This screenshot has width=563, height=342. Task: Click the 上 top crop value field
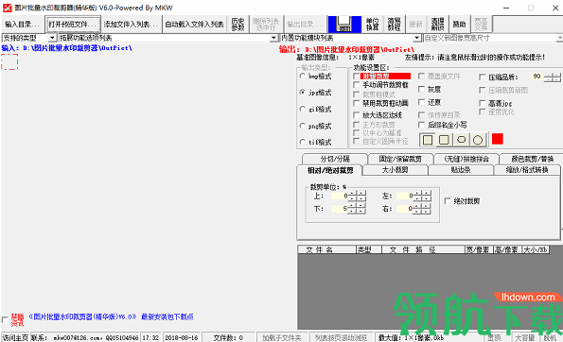[340, 196]
